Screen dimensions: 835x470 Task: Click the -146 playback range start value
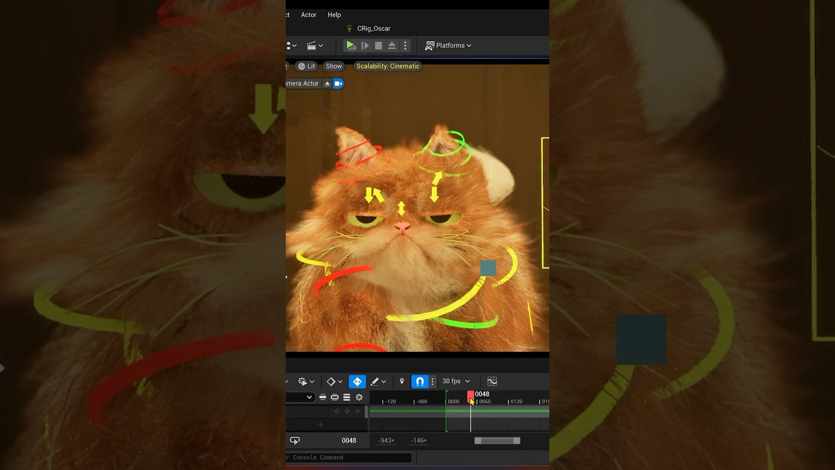tap(418, 441)
